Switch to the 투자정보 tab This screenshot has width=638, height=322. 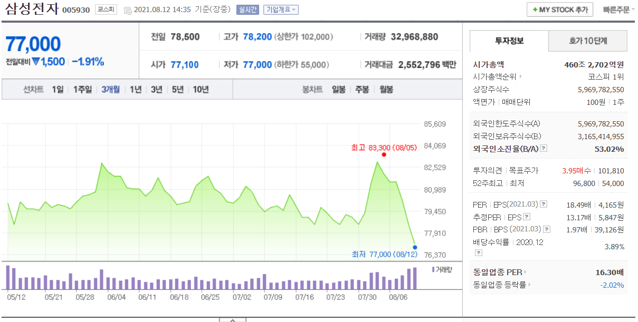point(509,41)
